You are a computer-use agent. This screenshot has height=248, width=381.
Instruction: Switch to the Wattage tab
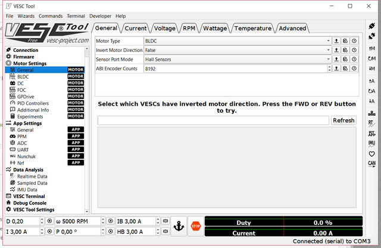pyautogui.click(x=215, y=28)
